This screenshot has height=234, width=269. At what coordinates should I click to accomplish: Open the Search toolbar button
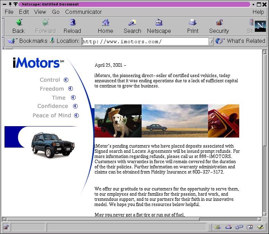[x=132, y=26]
